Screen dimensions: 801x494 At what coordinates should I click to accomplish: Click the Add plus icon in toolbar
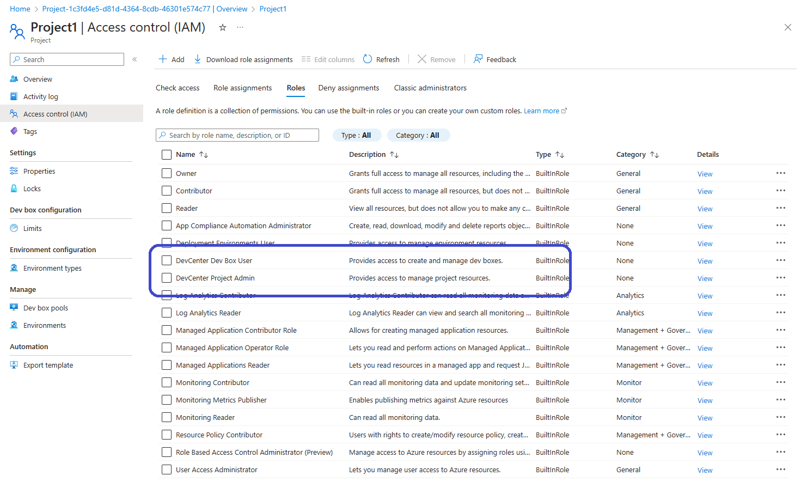(x=163, y=59)
